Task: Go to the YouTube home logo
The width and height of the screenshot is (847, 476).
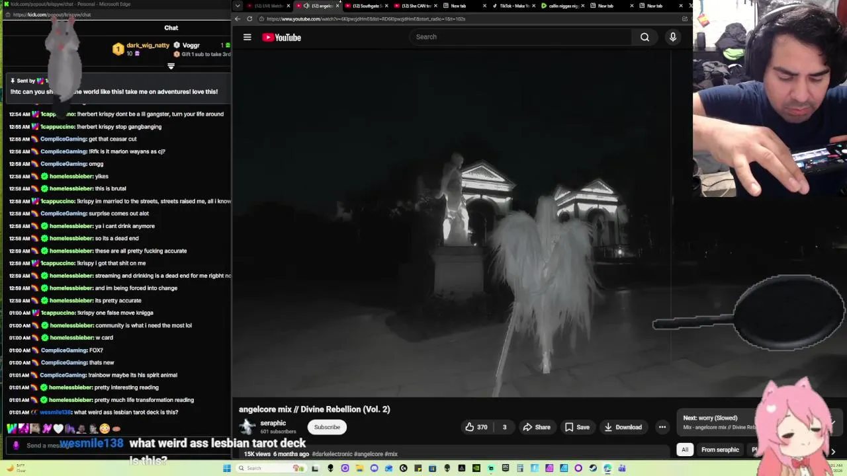Action: [x=281, y=37]
